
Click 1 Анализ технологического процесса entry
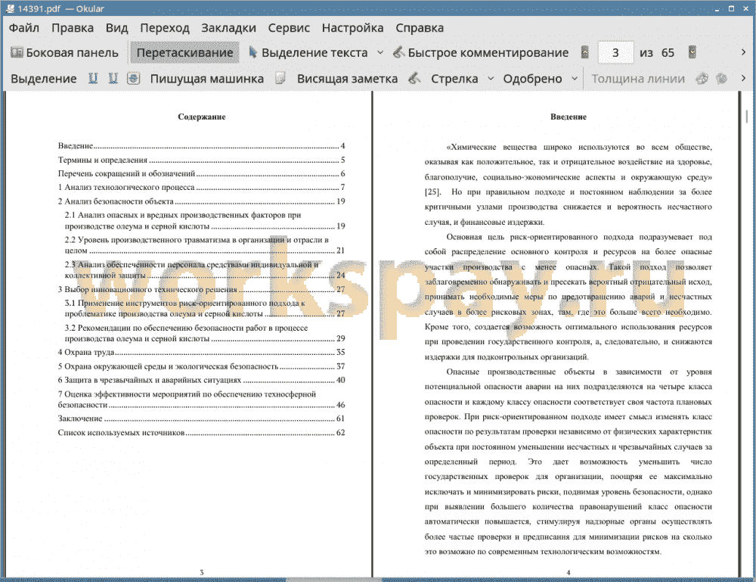pyautogui.click(x=202, y=187)
